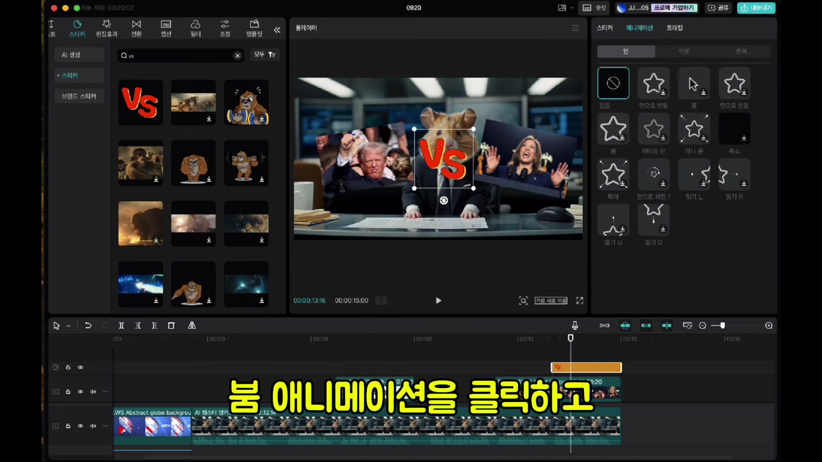Expand the 스티커 category in sidebar
This screenshot has height=462, width=822.
(79, 75)
